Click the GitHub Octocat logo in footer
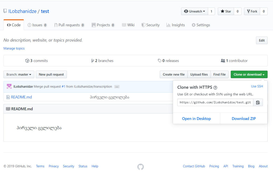 [140, 167]
